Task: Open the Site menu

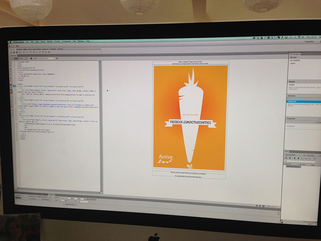Action: (74, 41)
